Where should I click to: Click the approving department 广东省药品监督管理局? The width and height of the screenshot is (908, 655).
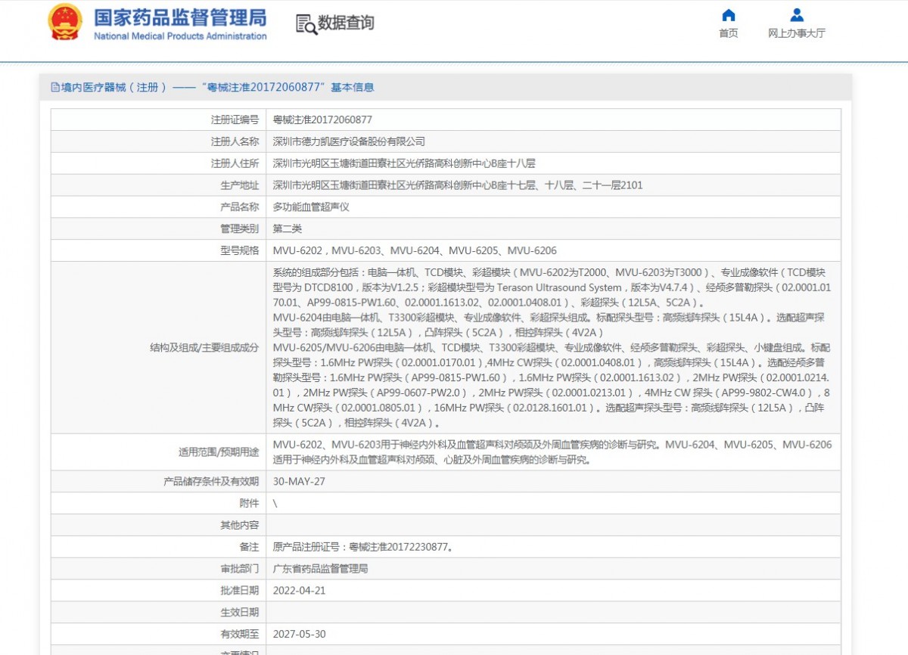point(320,568)
